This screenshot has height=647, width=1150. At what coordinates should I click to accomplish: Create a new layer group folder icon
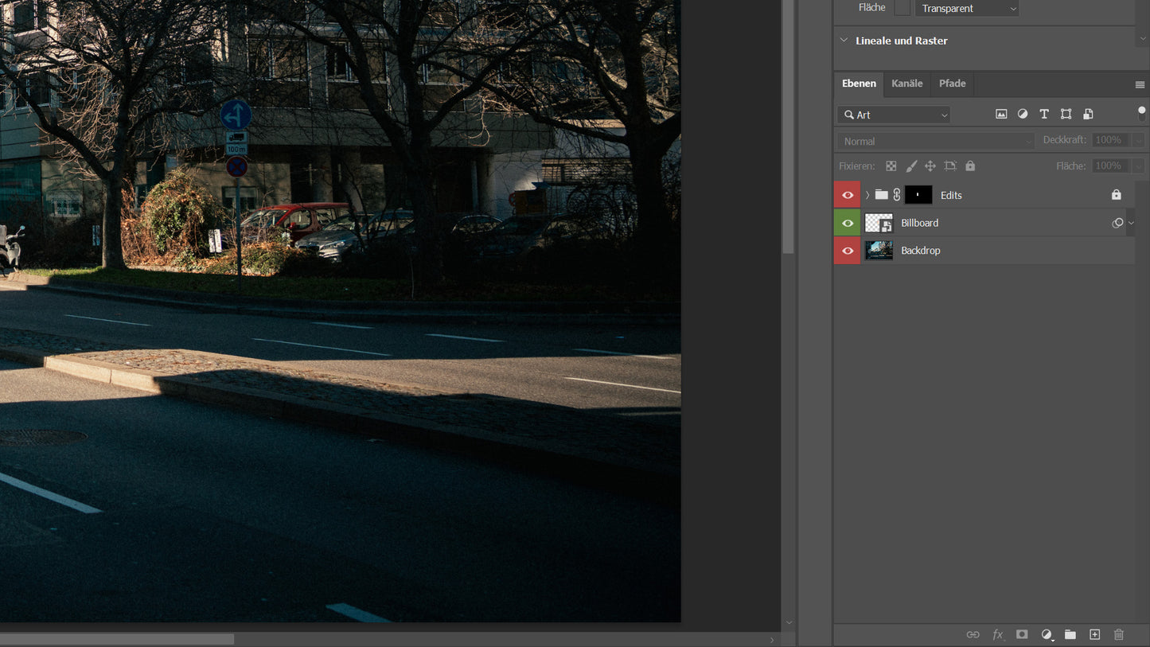point(1070,634)
